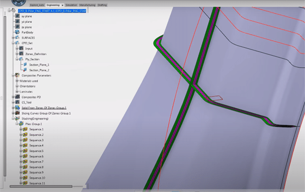The image size is (305, 192).
Task: Expand the Input node
Action: [17, 48]
